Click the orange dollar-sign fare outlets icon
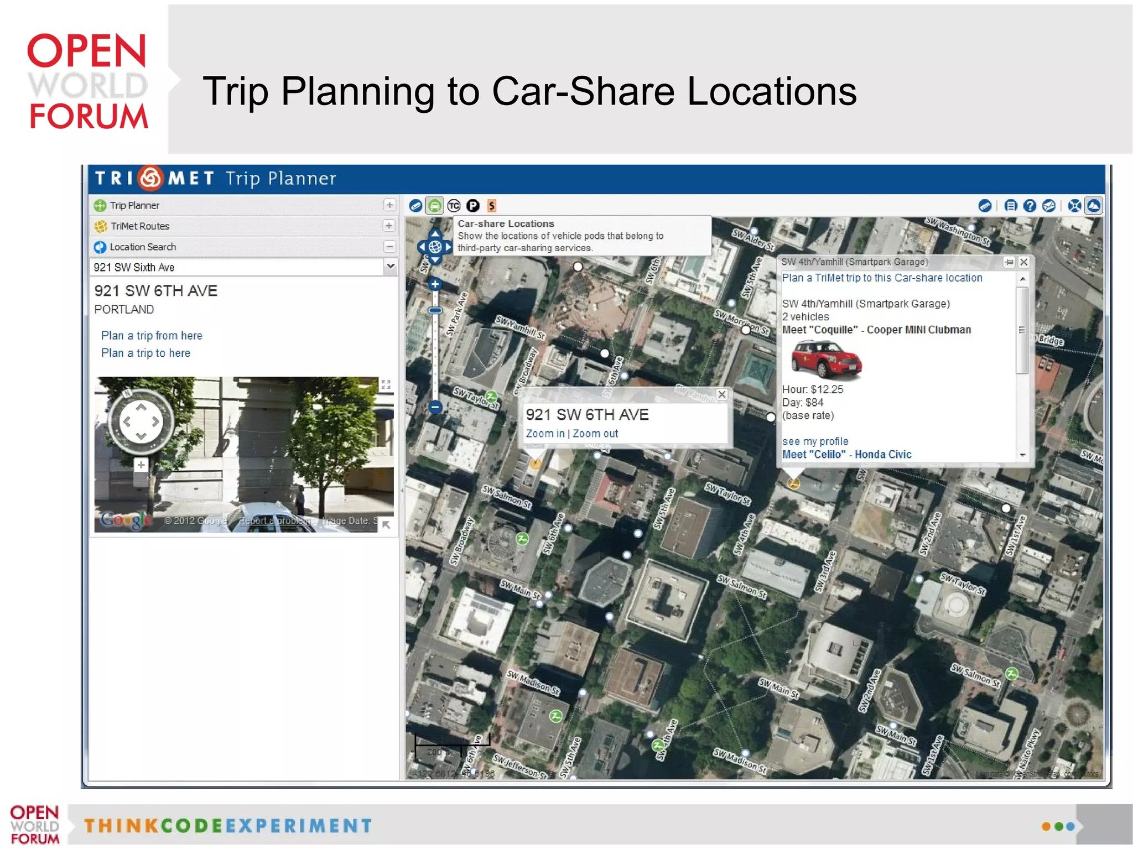The height and width of the screenshot is (849, 1133). pyautogui.click(x=491, y=206)
